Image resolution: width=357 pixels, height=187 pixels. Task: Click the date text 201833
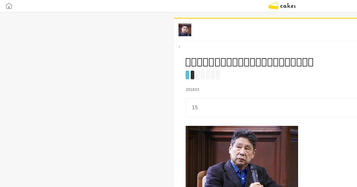point(192,90)
